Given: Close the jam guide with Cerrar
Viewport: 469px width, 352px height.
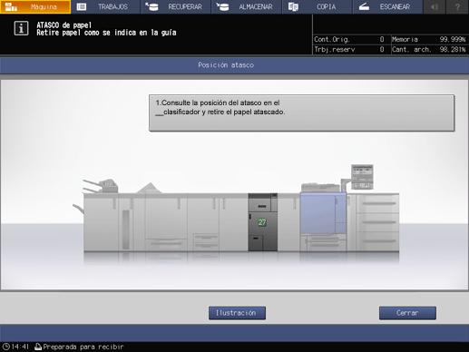Looking at the screenshot, I should (x=407, y=313).
